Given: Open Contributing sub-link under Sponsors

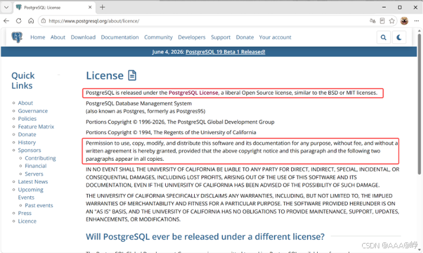Looking at the screenshot, I should click(x=40, y=158).
